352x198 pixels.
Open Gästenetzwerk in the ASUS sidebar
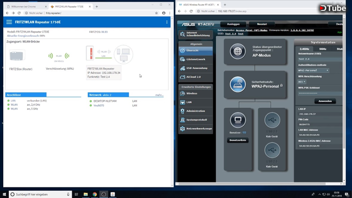tap(196, 59)
